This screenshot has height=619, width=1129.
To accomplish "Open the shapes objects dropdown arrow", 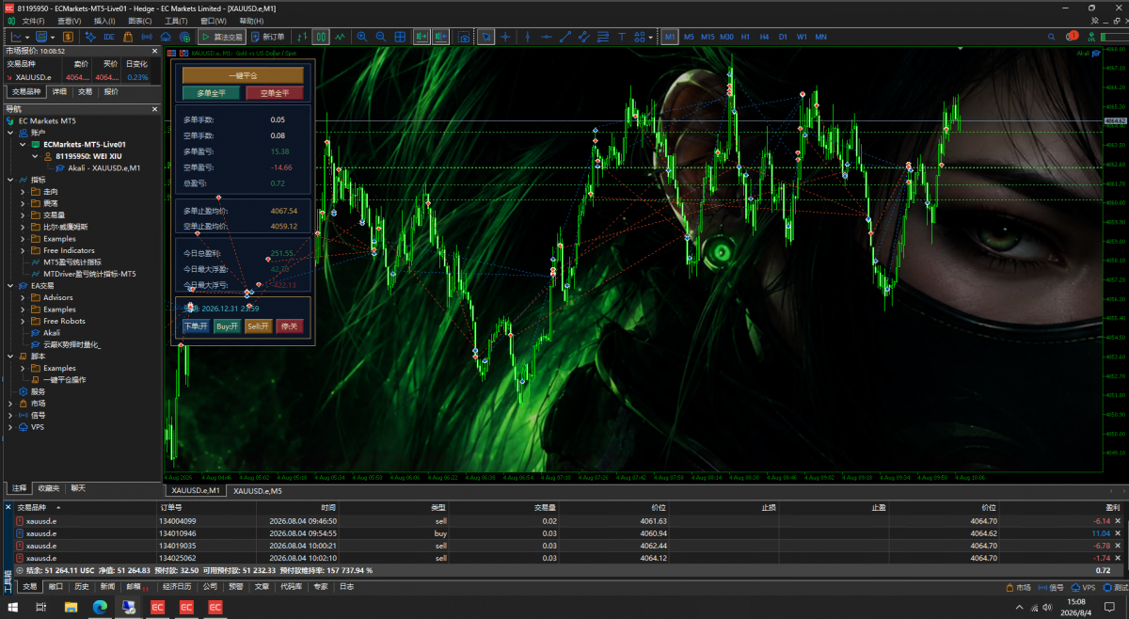I will [x=651, y=37].
